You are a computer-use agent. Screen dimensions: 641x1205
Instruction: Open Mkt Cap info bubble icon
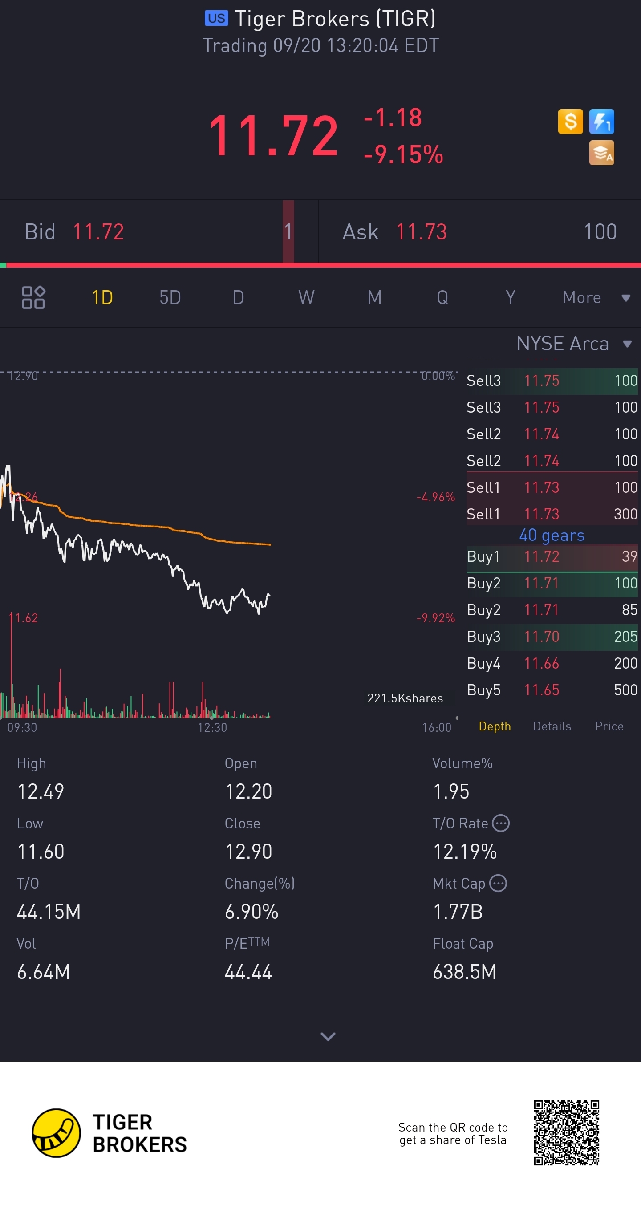[x=498, y=883]
